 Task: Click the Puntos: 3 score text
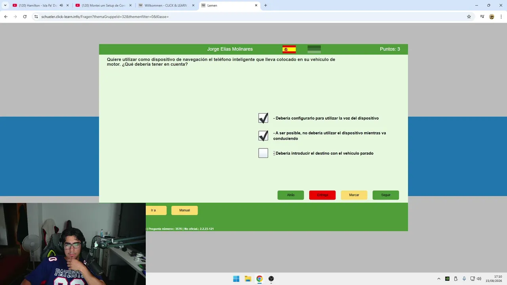tap(390, 49)
